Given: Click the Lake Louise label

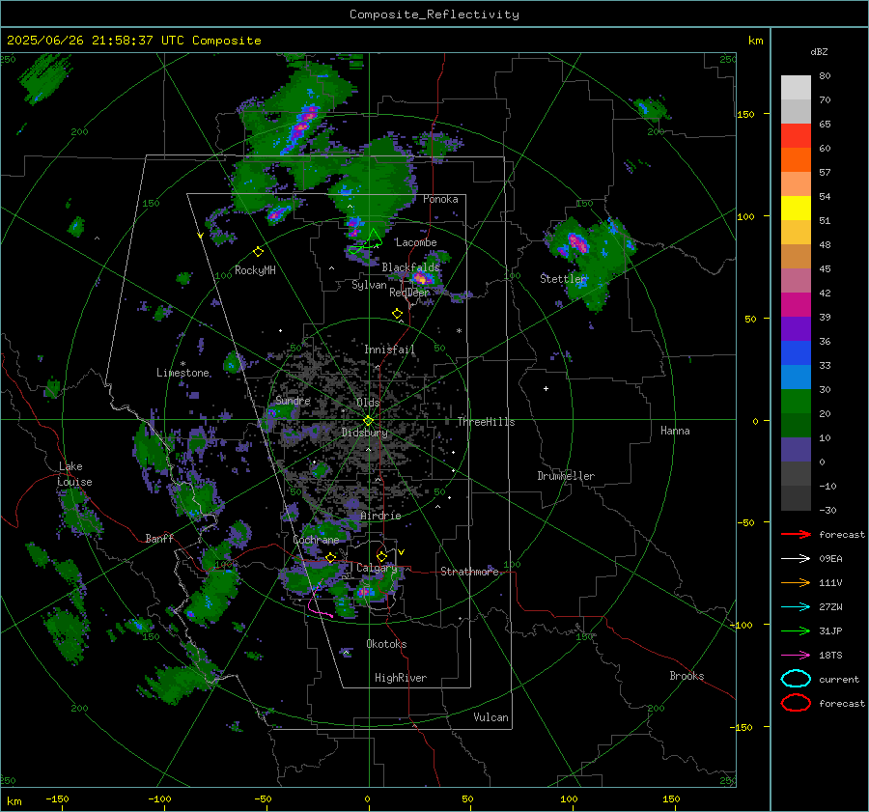Looking at the screenshot, I should tap(74, 474).
